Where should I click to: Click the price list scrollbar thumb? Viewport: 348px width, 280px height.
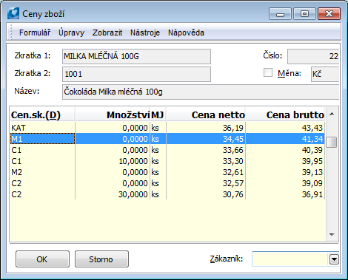pos(332,143)
